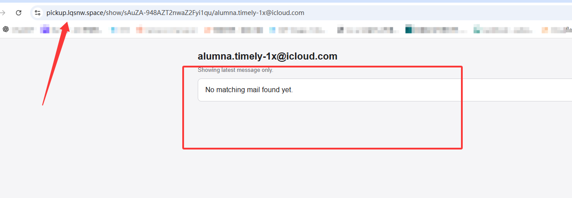Click the 'Showing latest message only.' text

(235, 70)
